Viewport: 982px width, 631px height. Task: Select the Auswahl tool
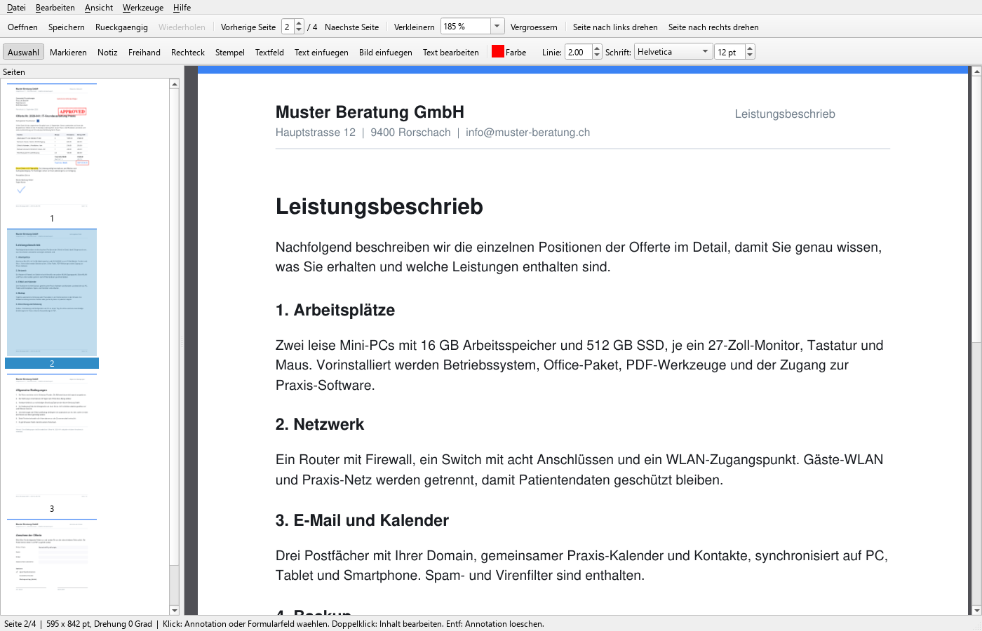click(24, 53)
